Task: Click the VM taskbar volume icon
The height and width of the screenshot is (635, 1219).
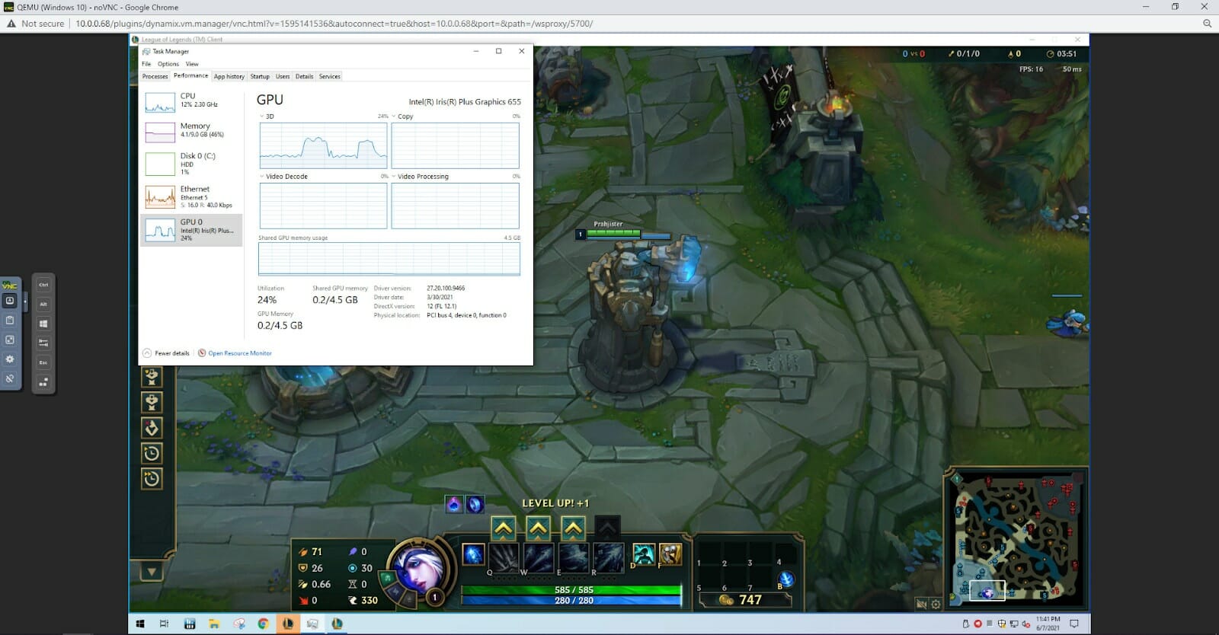Action: (1025, 624)
